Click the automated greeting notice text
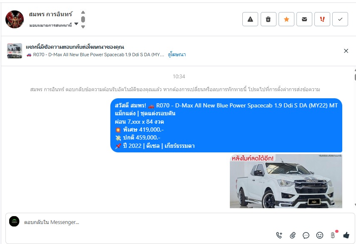 coord(175,90)
